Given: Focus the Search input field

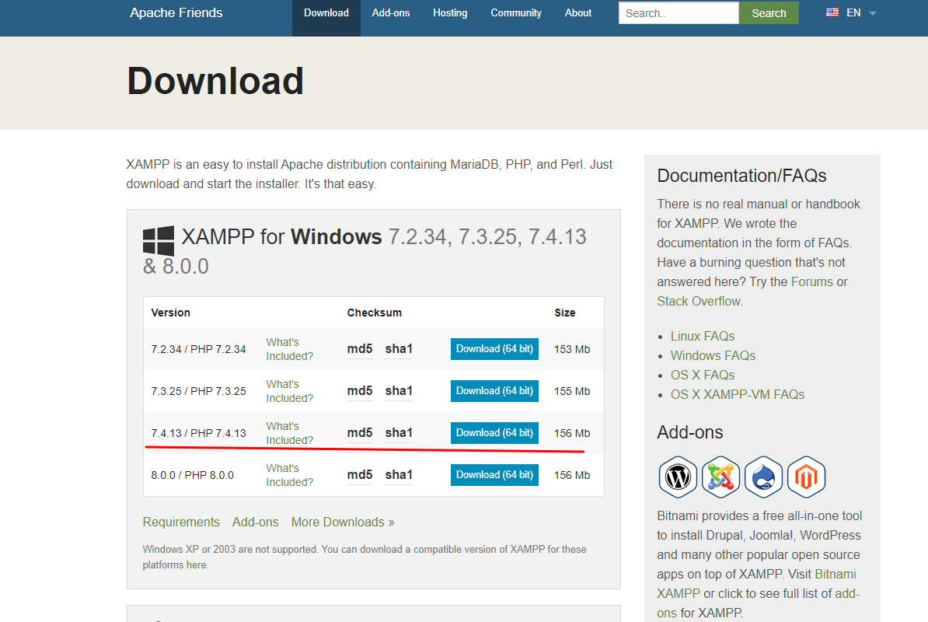Looking at the screenshot, I should (x=679, y=13).
